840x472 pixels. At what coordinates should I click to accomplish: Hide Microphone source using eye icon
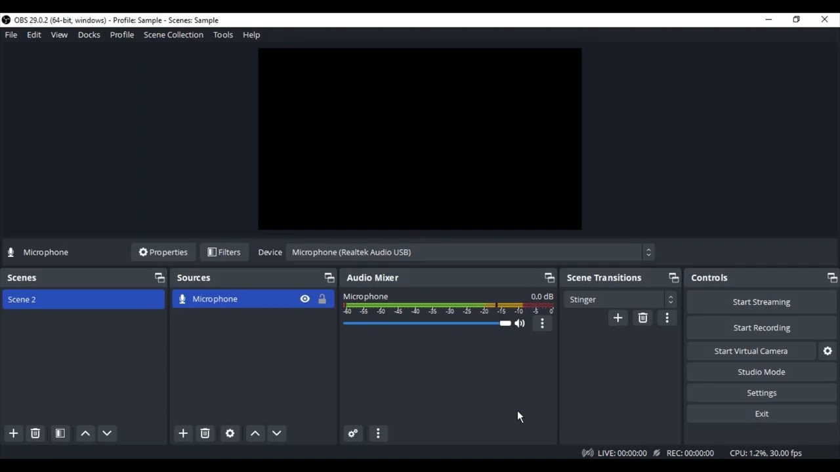point(305,299)
